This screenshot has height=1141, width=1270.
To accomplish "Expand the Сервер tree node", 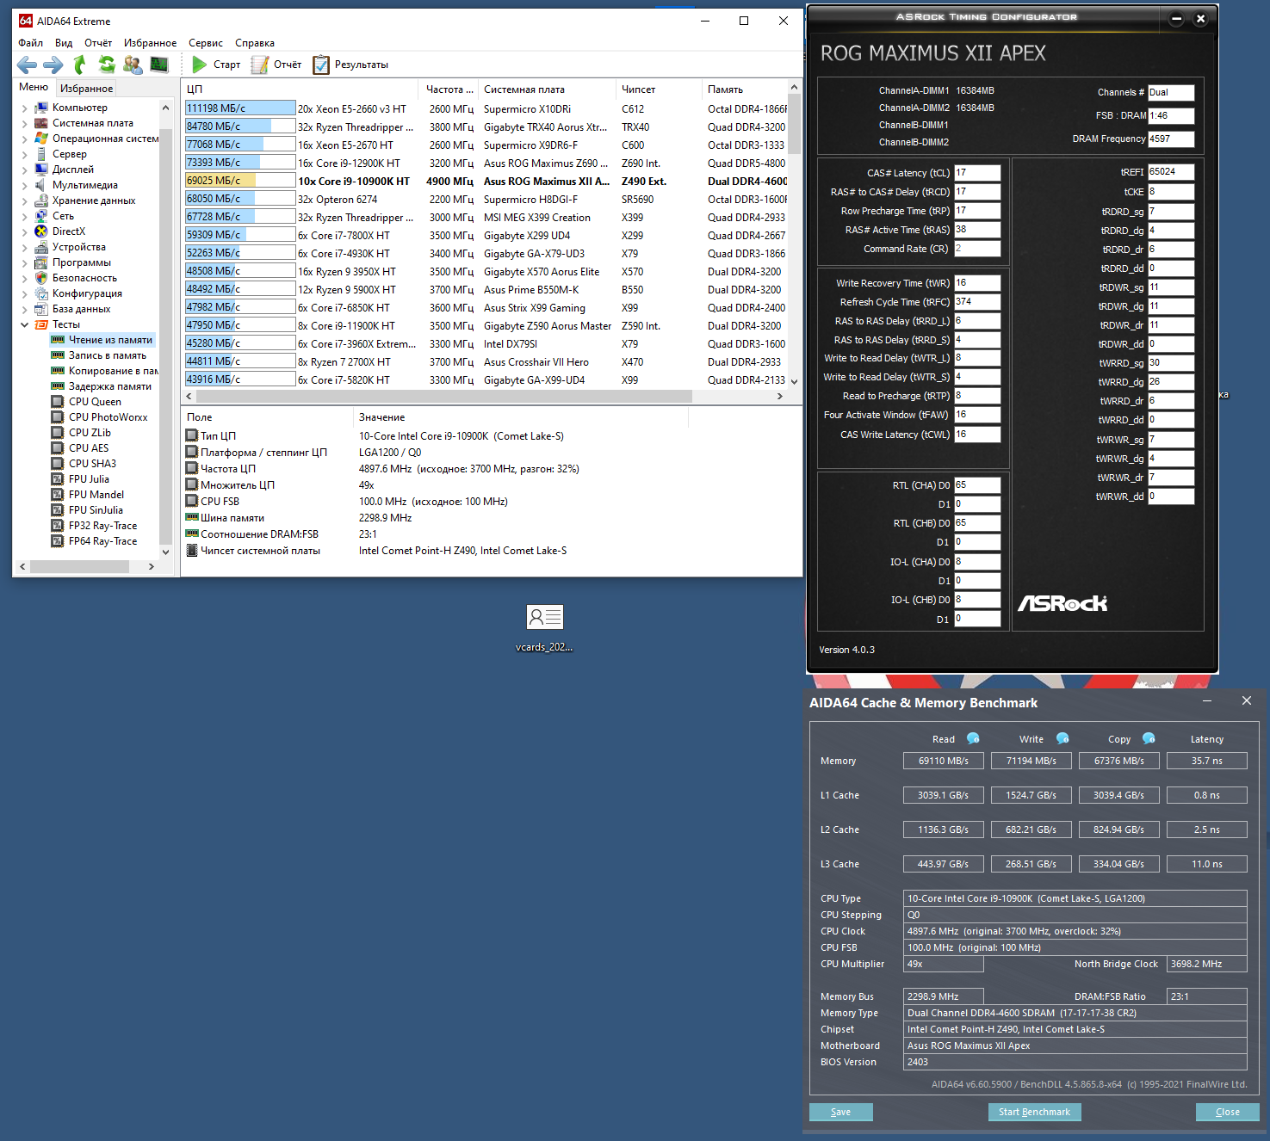I will tap(24, 155).
